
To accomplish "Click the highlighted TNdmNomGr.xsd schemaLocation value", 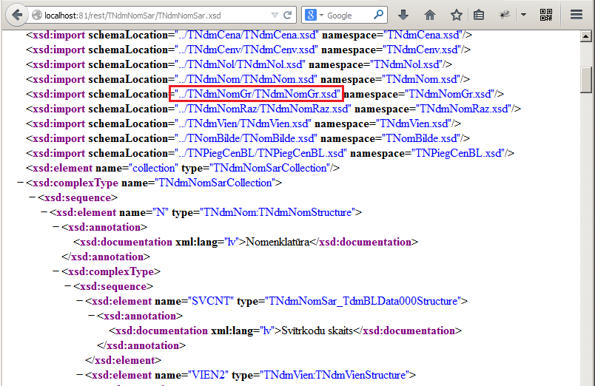I will (256, 94).
